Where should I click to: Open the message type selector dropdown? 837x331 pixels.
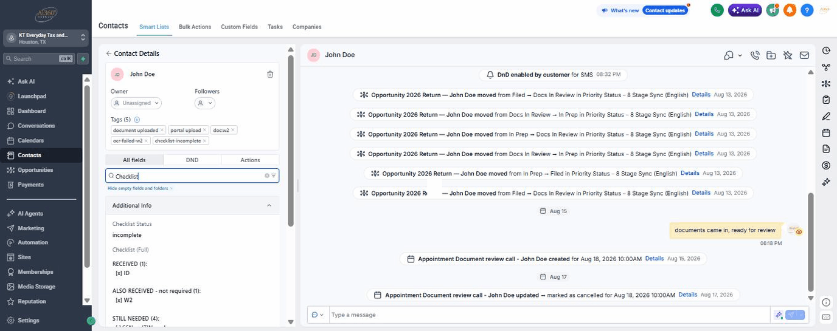tap(318, 315)
